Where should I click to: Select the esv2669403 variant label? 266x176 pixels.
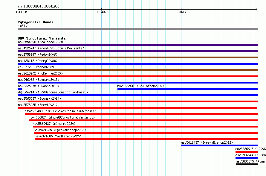click(x=60, y=111)
